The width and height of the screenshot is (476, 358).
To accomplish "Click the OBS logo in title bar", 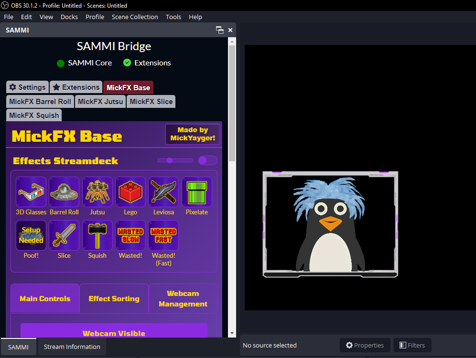I will 5,5.
